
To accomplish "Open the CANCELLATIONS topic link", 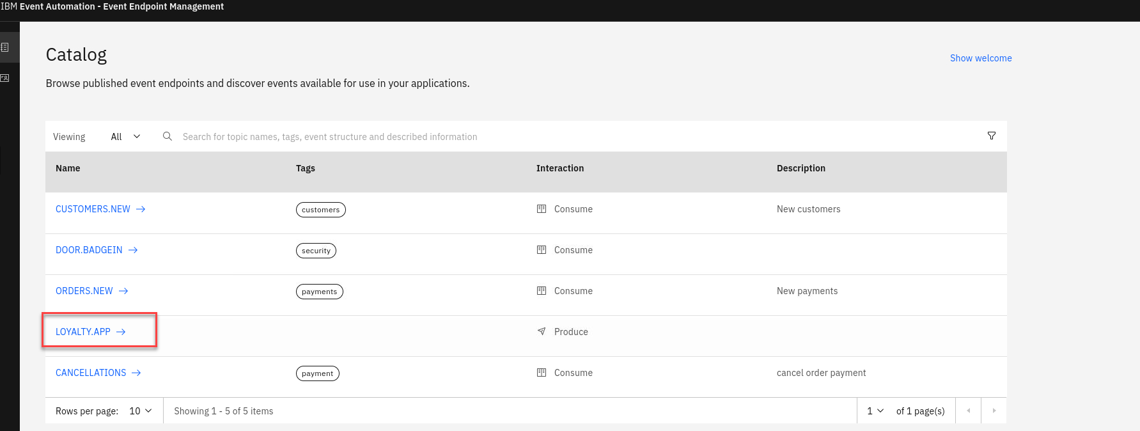I will pyautogui.click(x=91, y=373).
